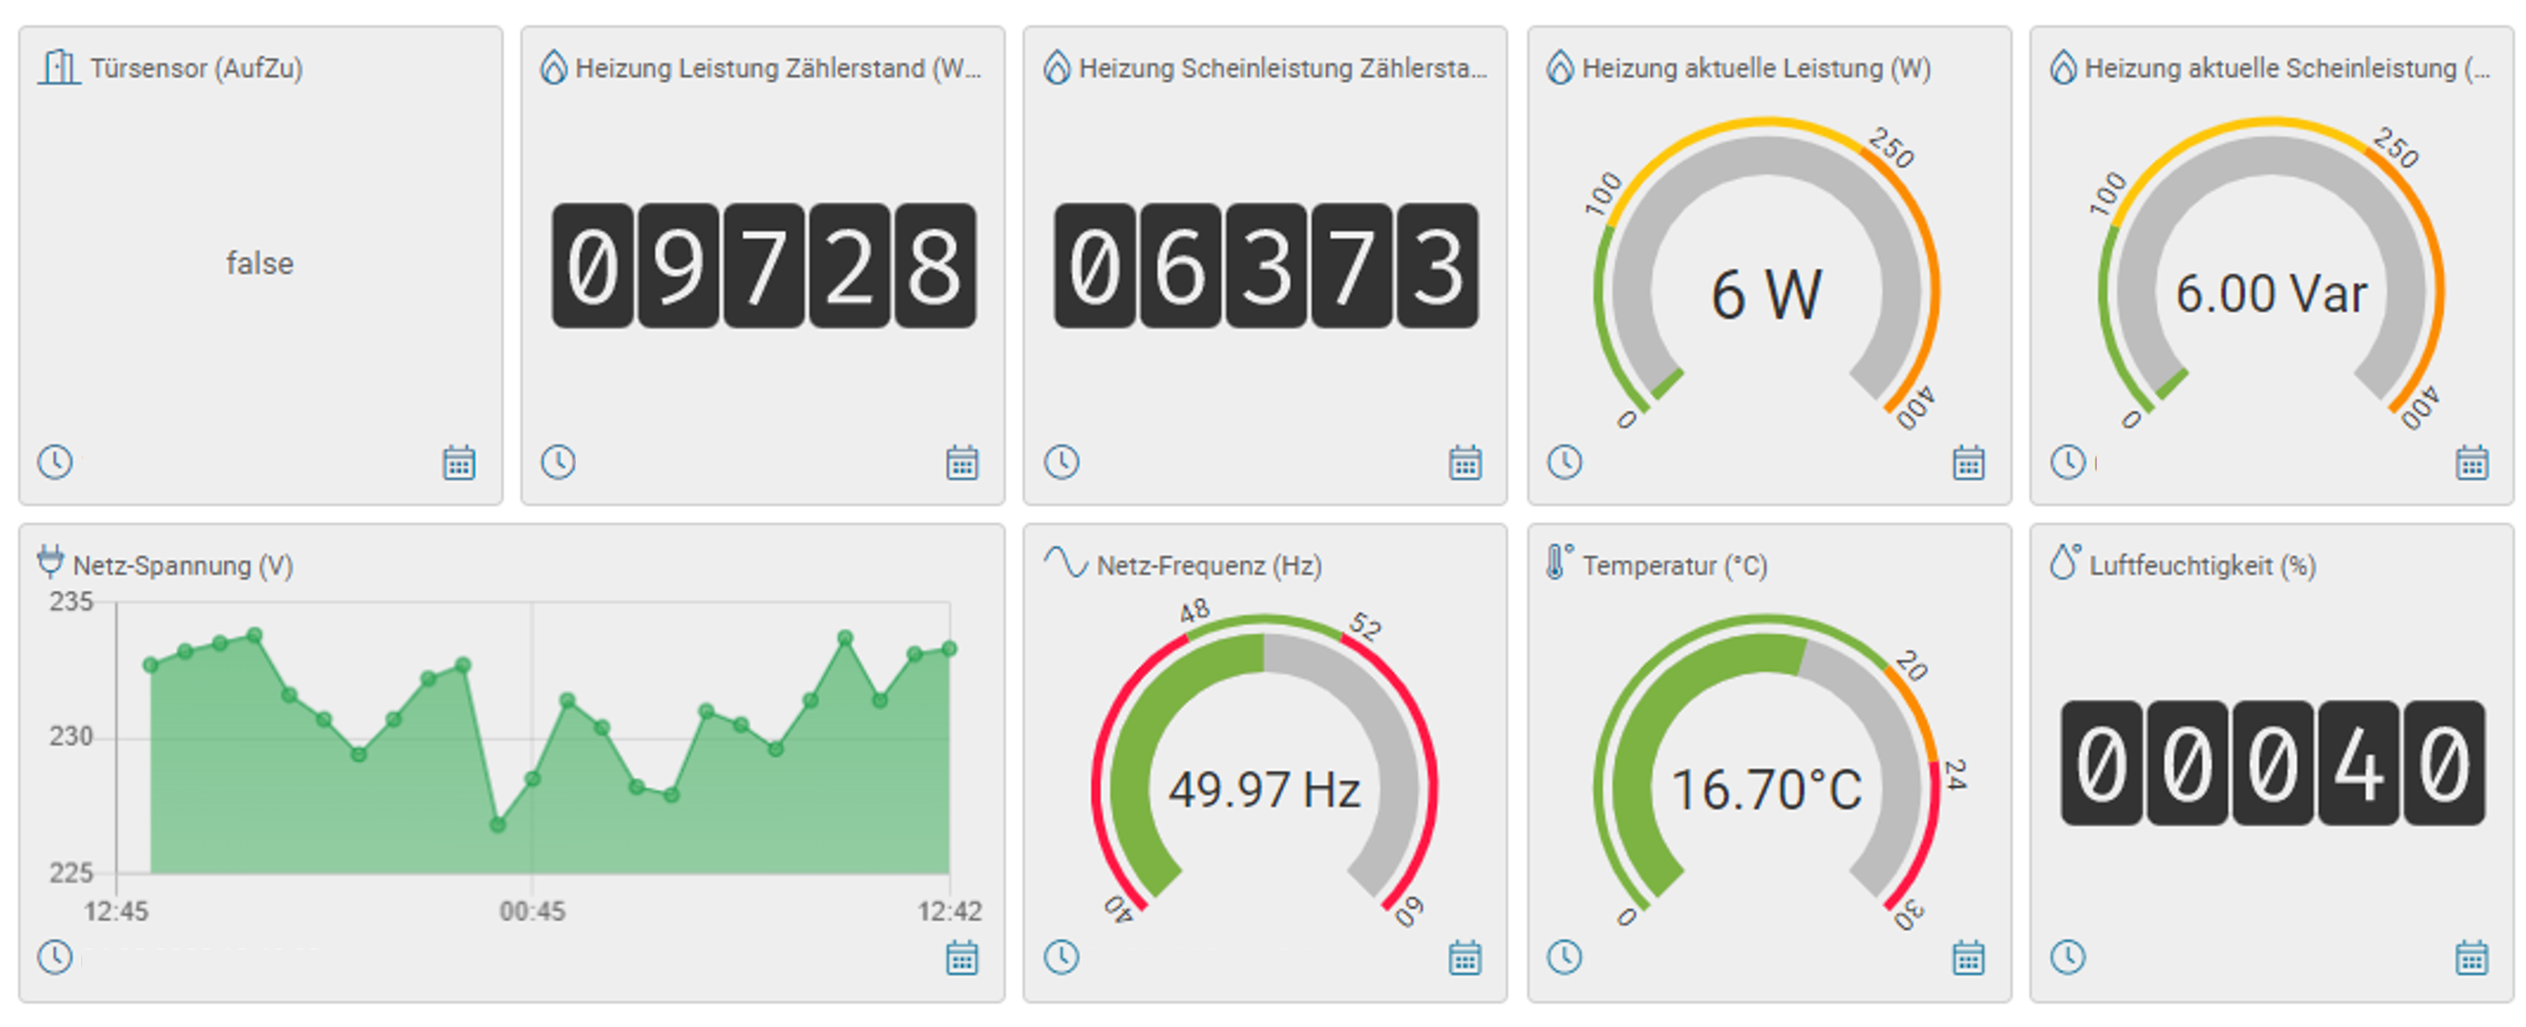2526x1027 pixels.
Task: Click clock icon on Luftfeuchtigkeit card
Action: pos(2068,956)
